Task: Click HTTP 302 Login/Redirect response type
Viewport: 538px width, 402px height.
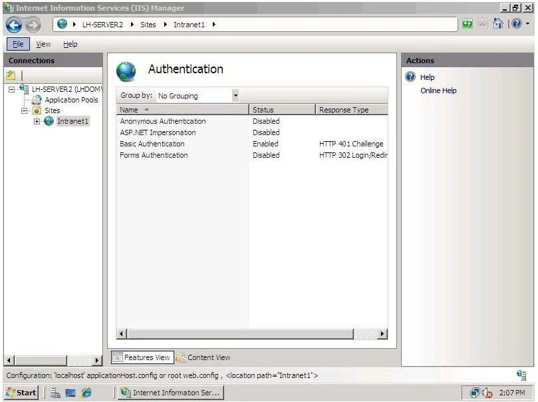Action: (x=353, y=155)
